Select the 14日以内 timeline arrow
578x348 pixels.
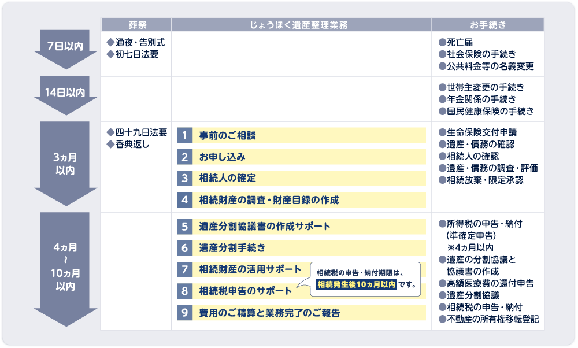[65, 93]
